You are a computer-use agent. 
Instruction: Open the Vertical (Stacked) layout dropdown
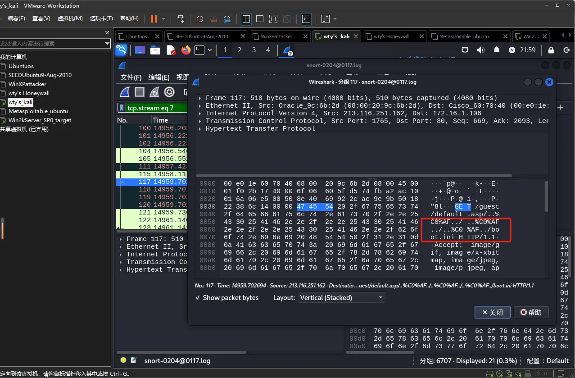point(342,298)
